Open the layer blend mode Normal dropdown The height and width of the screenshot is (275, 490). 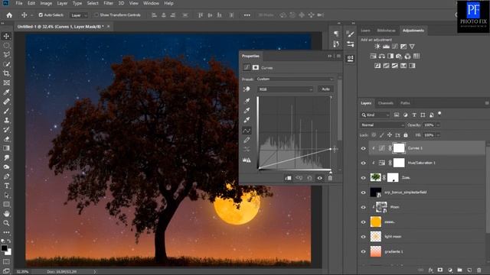click(382, 125)
